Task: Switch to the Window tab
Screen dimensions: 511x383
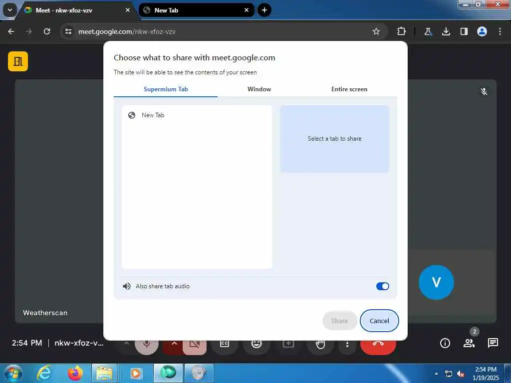Action: (x=259, y=89)
